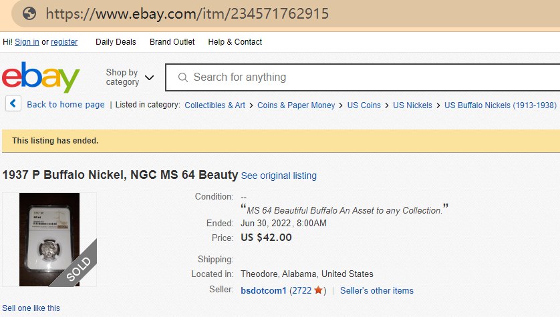The width and height of the screenshot is (560, 317).
Task: Click See original listing link
Action: (x=279, y=176)
